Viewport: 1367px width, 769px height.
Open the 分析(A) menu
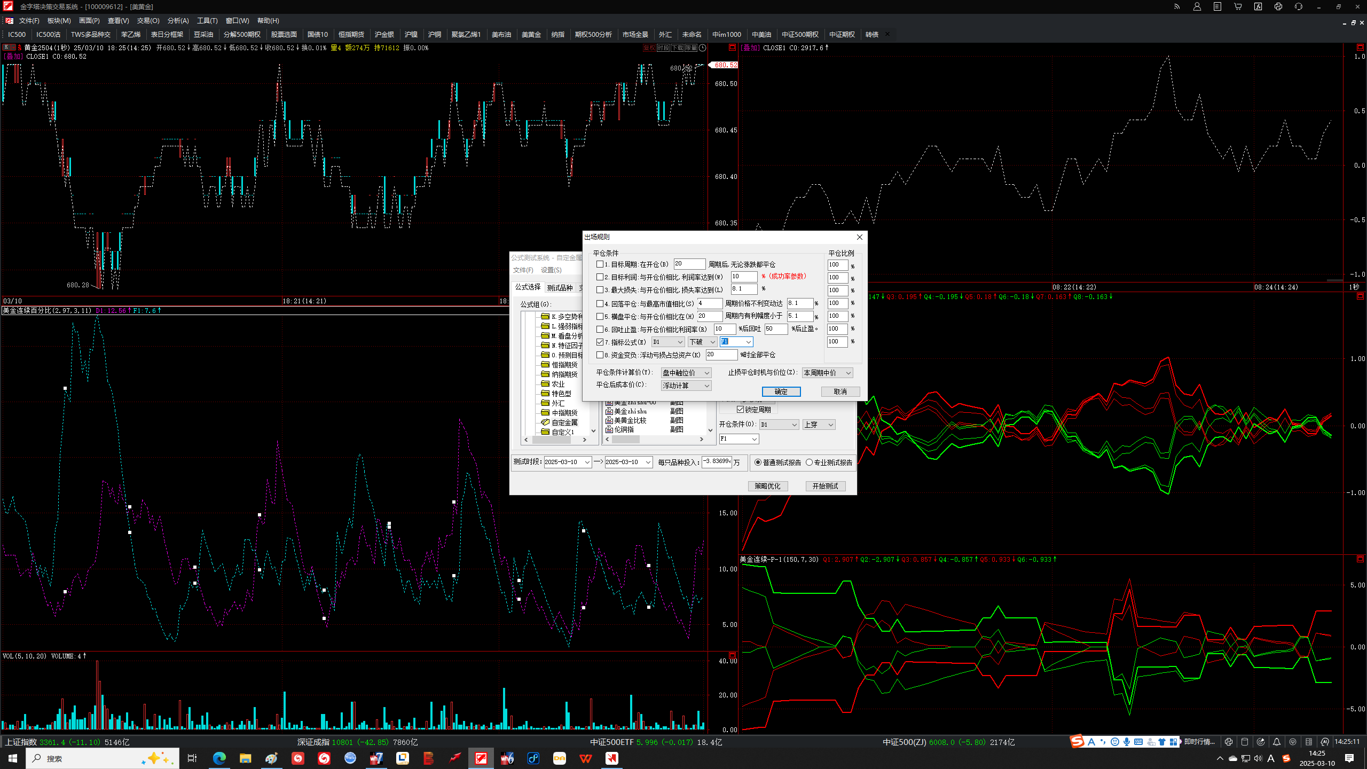pyautogui.click(x=178, y=20)
